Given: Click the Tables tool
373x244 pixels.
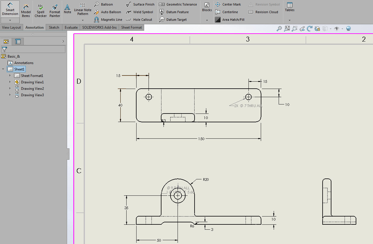Looking at the screenshot, I should [289, 7].
